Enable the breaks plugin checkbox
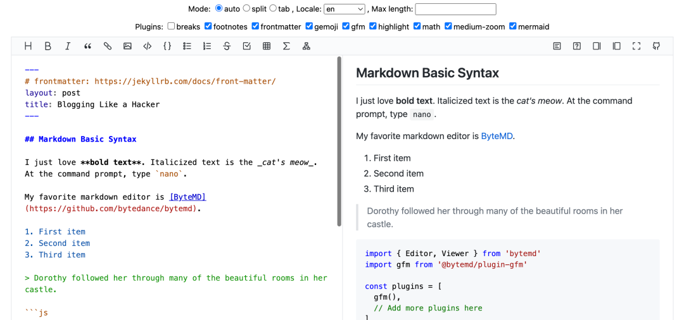 click(172, 26)
